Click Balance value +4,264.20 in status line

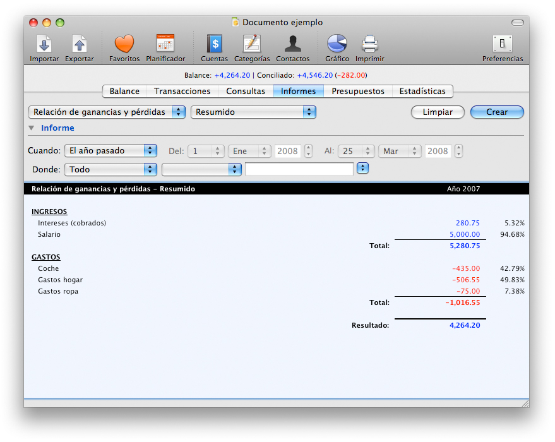pos(232,75)
